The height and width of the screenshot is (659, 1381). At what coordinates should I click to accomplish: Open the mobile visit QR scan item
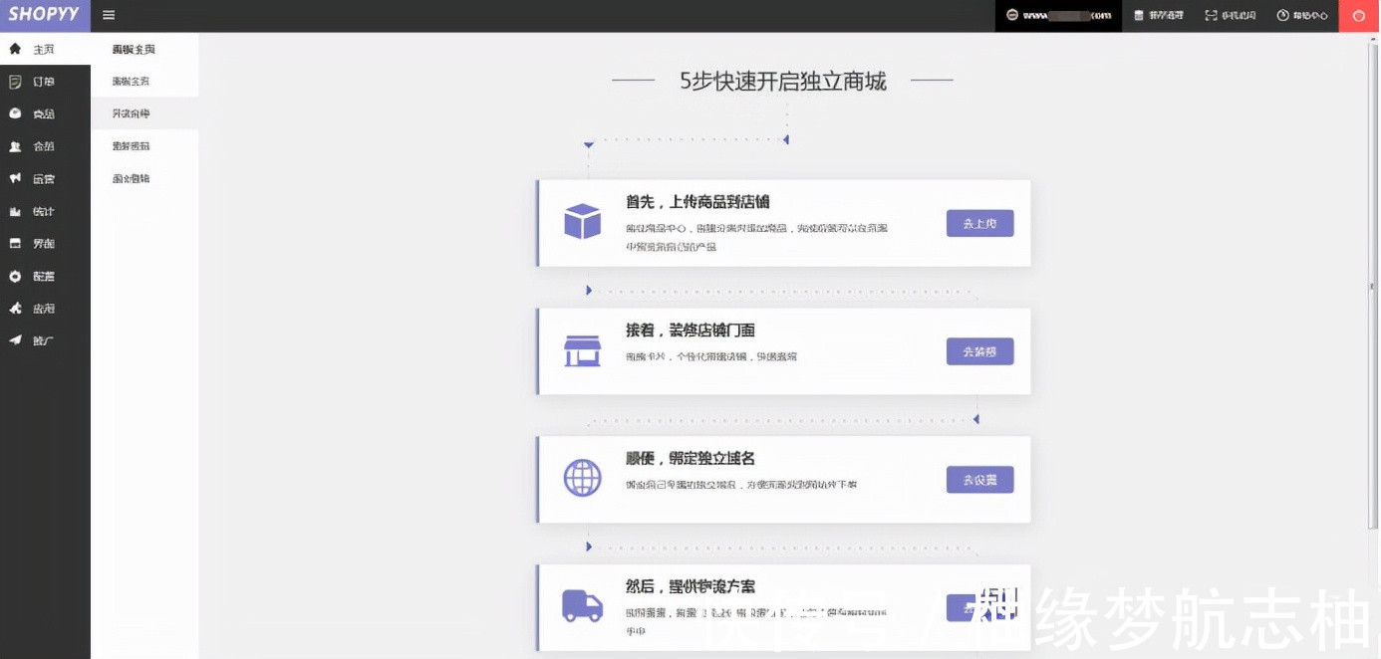pyautogui.click(x=1231, y=16)
